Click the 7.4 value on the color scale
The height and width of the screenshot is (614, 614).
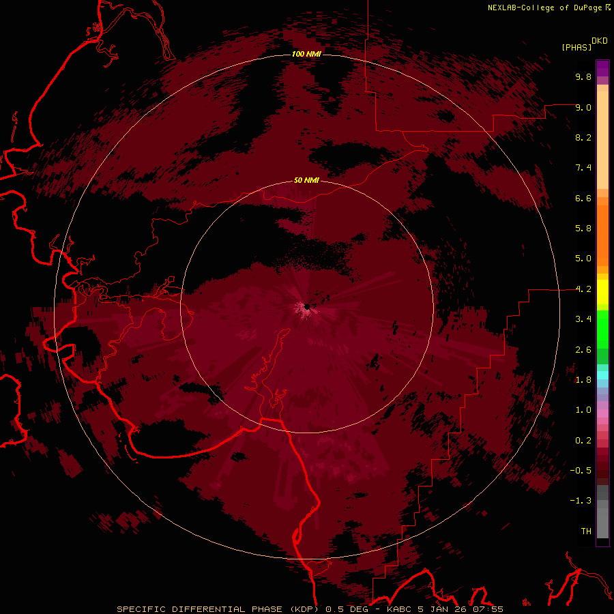pos(583,168)
